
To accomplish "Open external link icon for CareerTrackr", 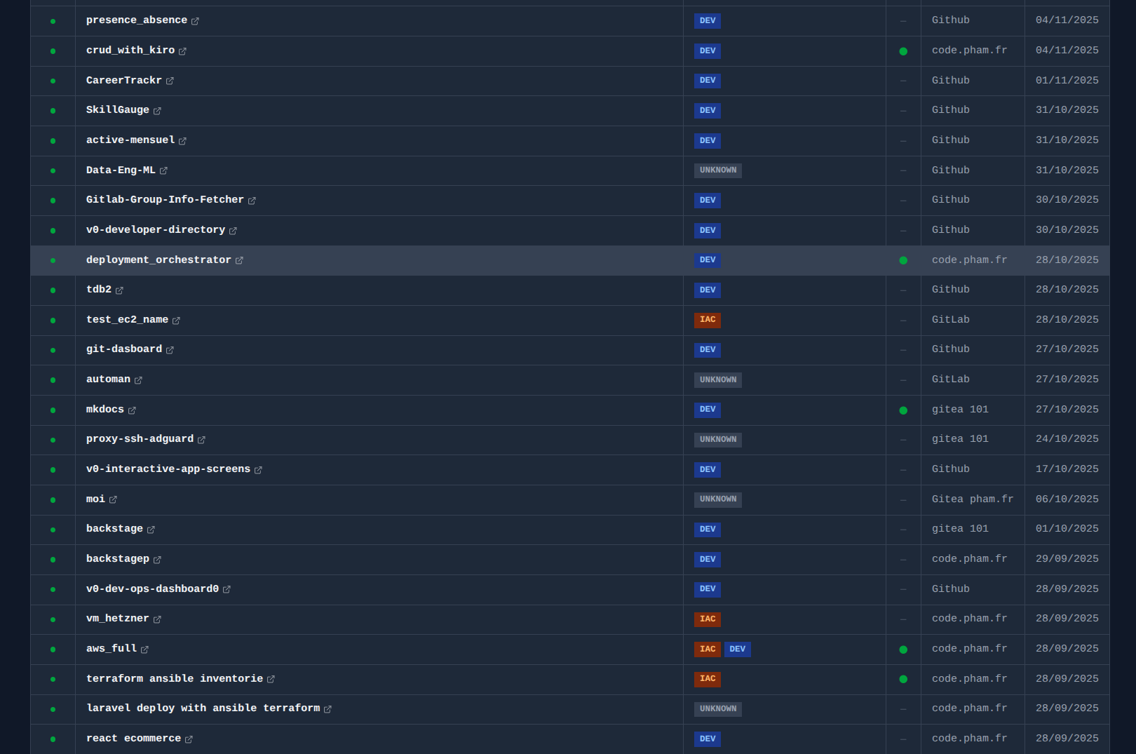I will pyautogui.click(x=170, y=81).
